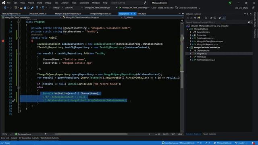
Task: Collapse the Main method outlining toggle
Action: tap(19, 38)
